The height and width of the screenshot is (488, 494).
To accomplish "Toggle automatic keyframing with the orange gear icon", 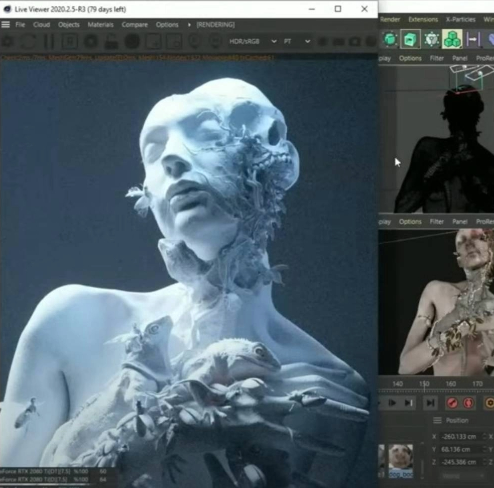I will [490, 403].
